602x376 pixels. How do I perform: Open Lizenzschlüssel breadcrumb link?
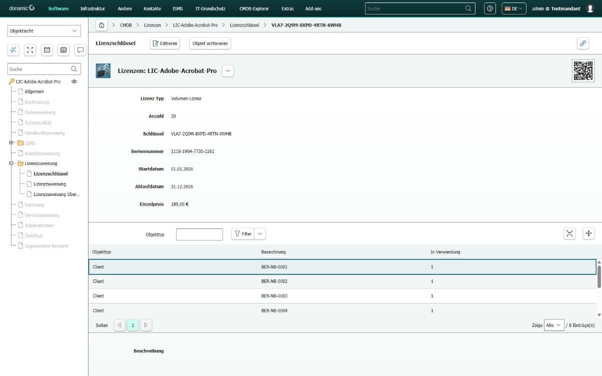244,25
